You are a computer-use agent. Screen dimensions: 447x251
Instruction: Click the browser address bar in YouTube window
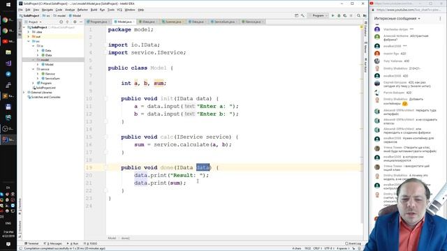[408, 10]
